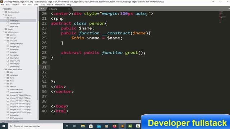The height and width of the screenshot is (129, 230).
Task: Open File Explorer from the taskbar
Action: pos(83,126)
